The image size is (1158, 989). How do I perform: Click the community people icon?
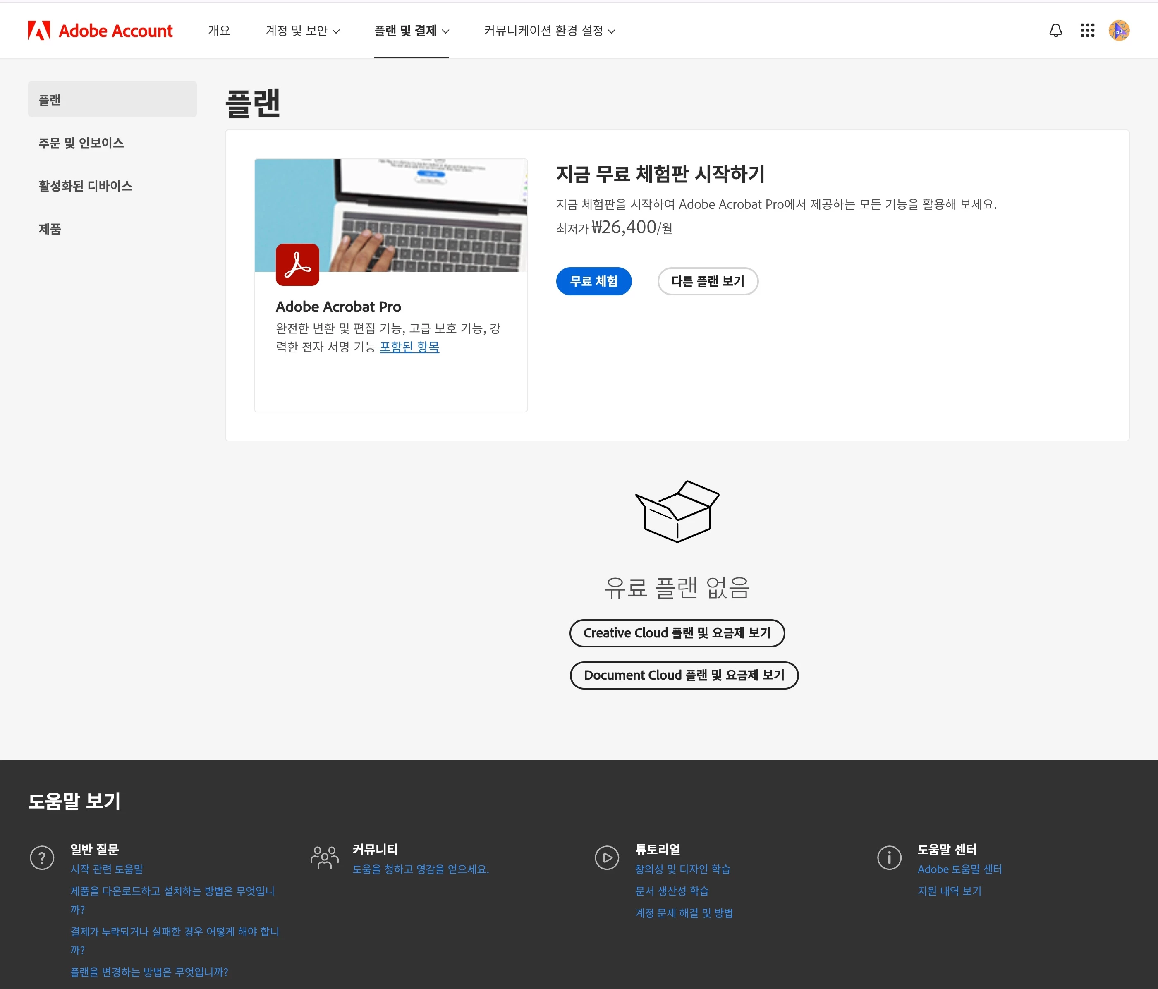point(324,857)
